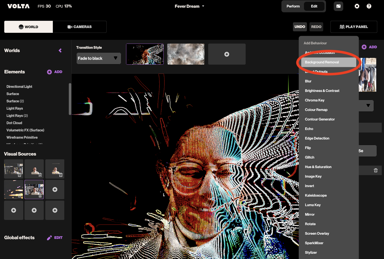The height and width of the screenshot is (259, 384).
Task: Click the plus icon to add an Element
Action: point(50,72)
